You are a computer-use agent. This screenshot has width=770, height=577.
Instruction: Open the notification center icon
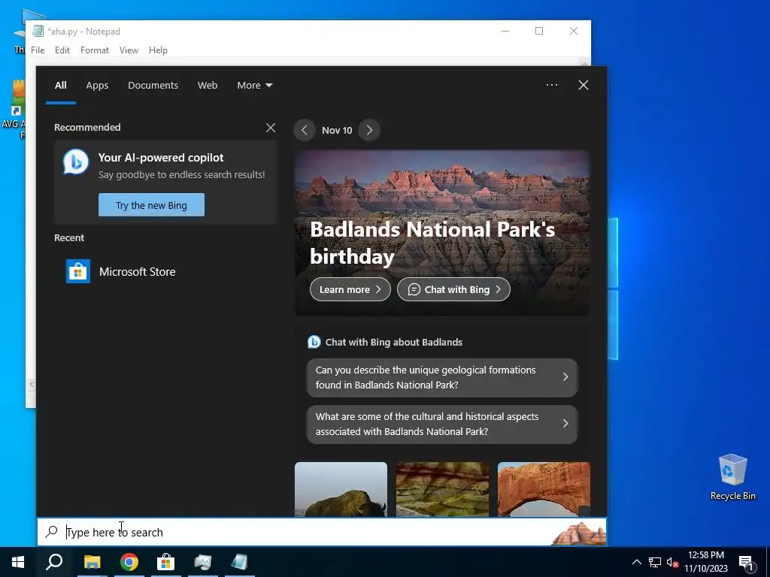pos(745,563)
